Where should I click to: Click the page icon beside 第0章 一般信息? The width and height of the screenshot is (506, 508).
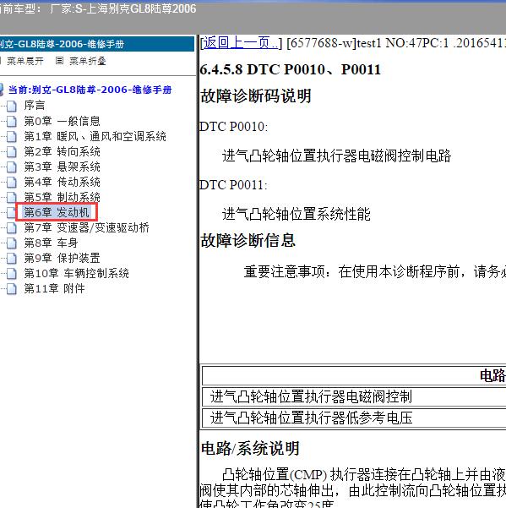[x=12, y=121]
